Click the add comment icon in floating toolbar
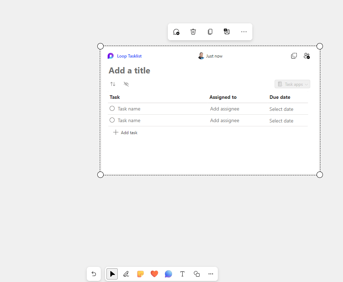Image resolution: width=343 pixels, height=282 pixels. [176, 32]
